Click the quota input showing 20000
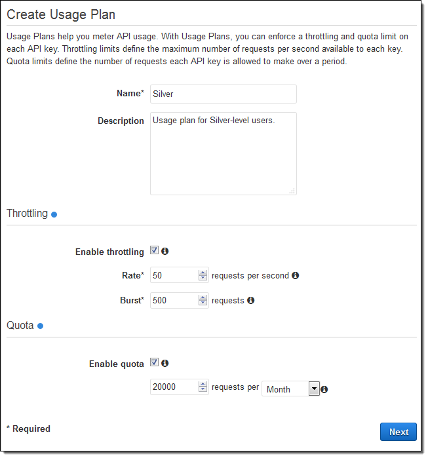428x458 pixels. (174, 387)
